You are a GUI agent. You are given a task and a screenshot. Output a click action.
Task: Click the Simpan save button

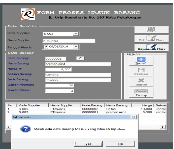pyautogui.click(x=141, y=72)
